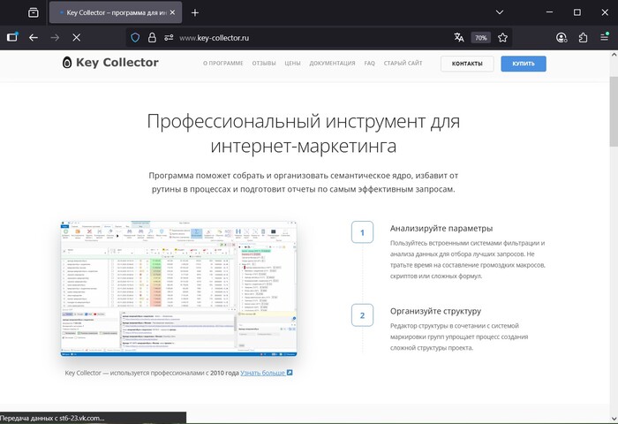The height and width of the screenshot is (424, 618).
Task: Open the Firefox account icon
Action: [x=561, y=37]
